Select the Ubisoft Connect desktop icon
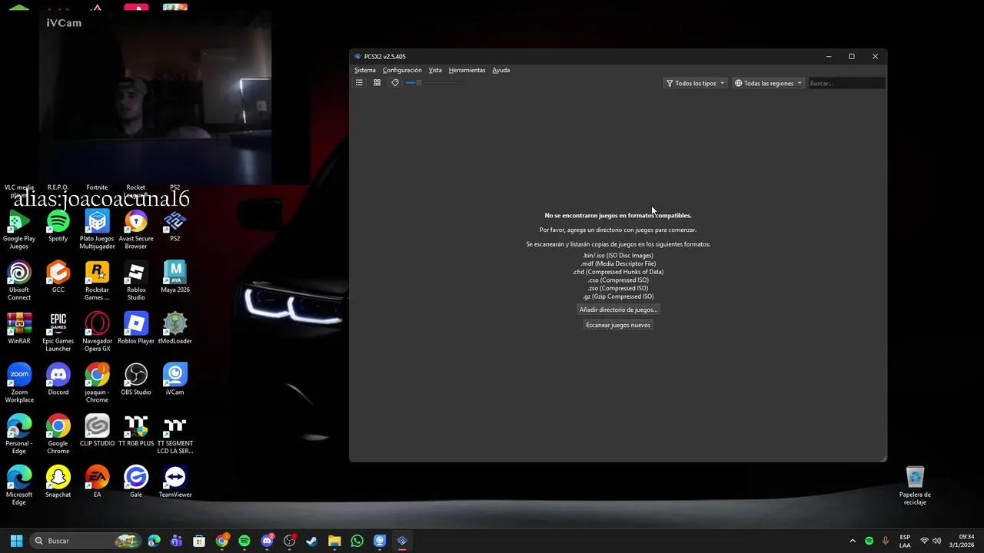 tap(19, 281)
